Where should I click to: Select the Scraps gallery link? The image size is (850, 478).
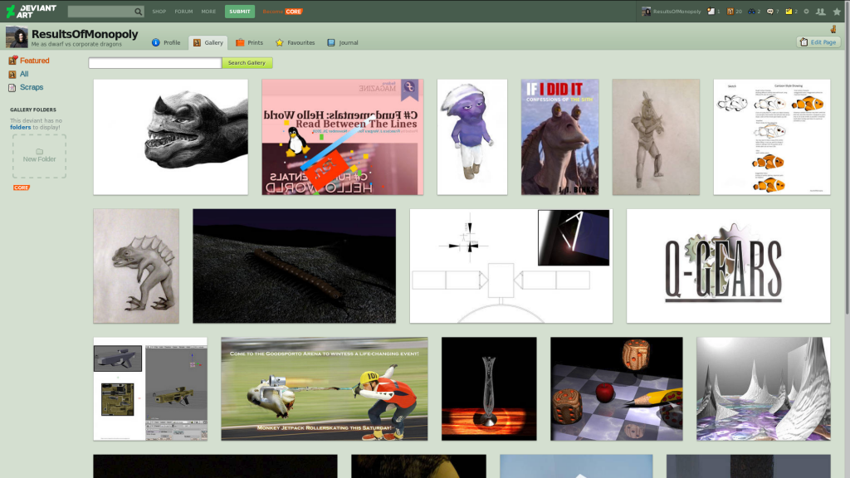click(x=32, y=87)
